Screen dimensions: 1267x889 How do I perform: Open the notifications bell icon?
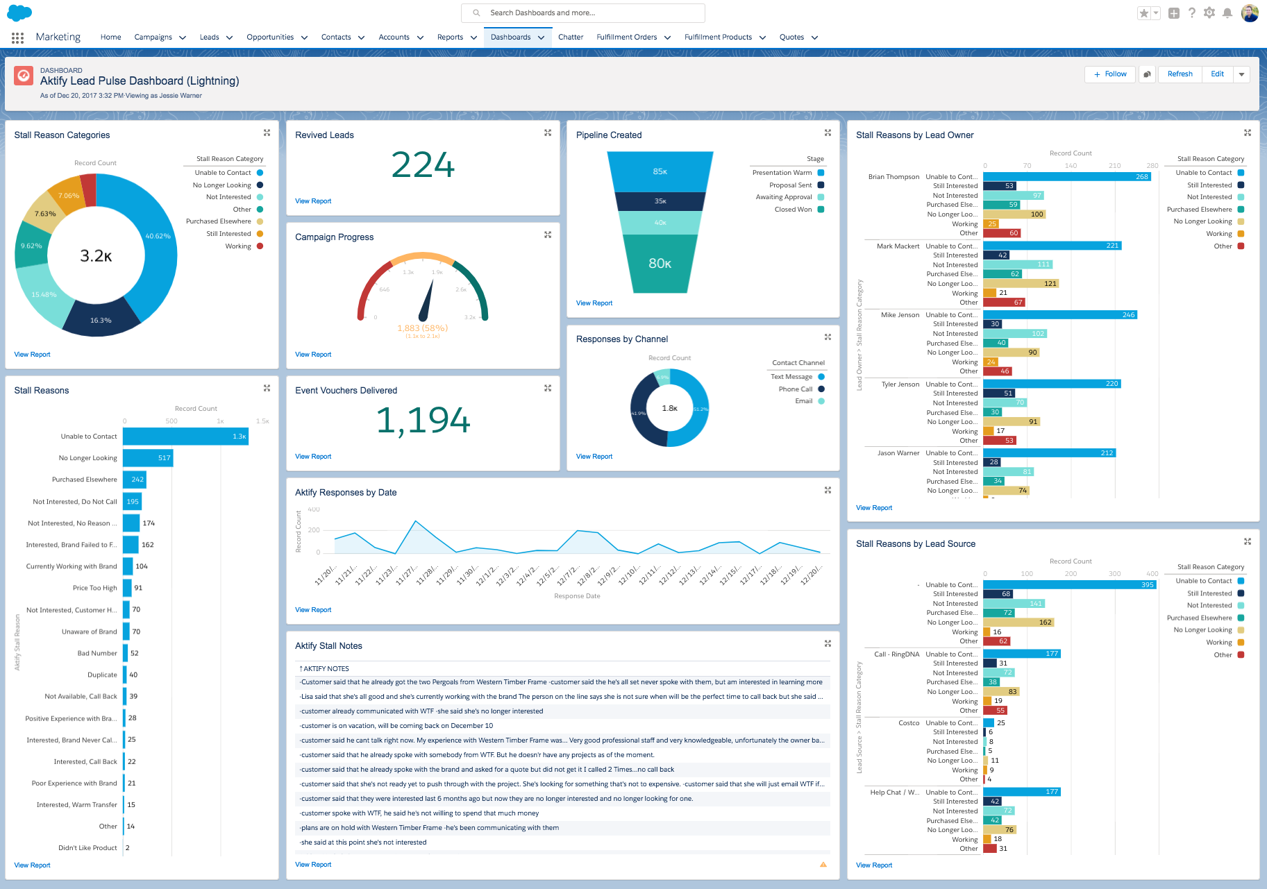tap(1227, 12)
